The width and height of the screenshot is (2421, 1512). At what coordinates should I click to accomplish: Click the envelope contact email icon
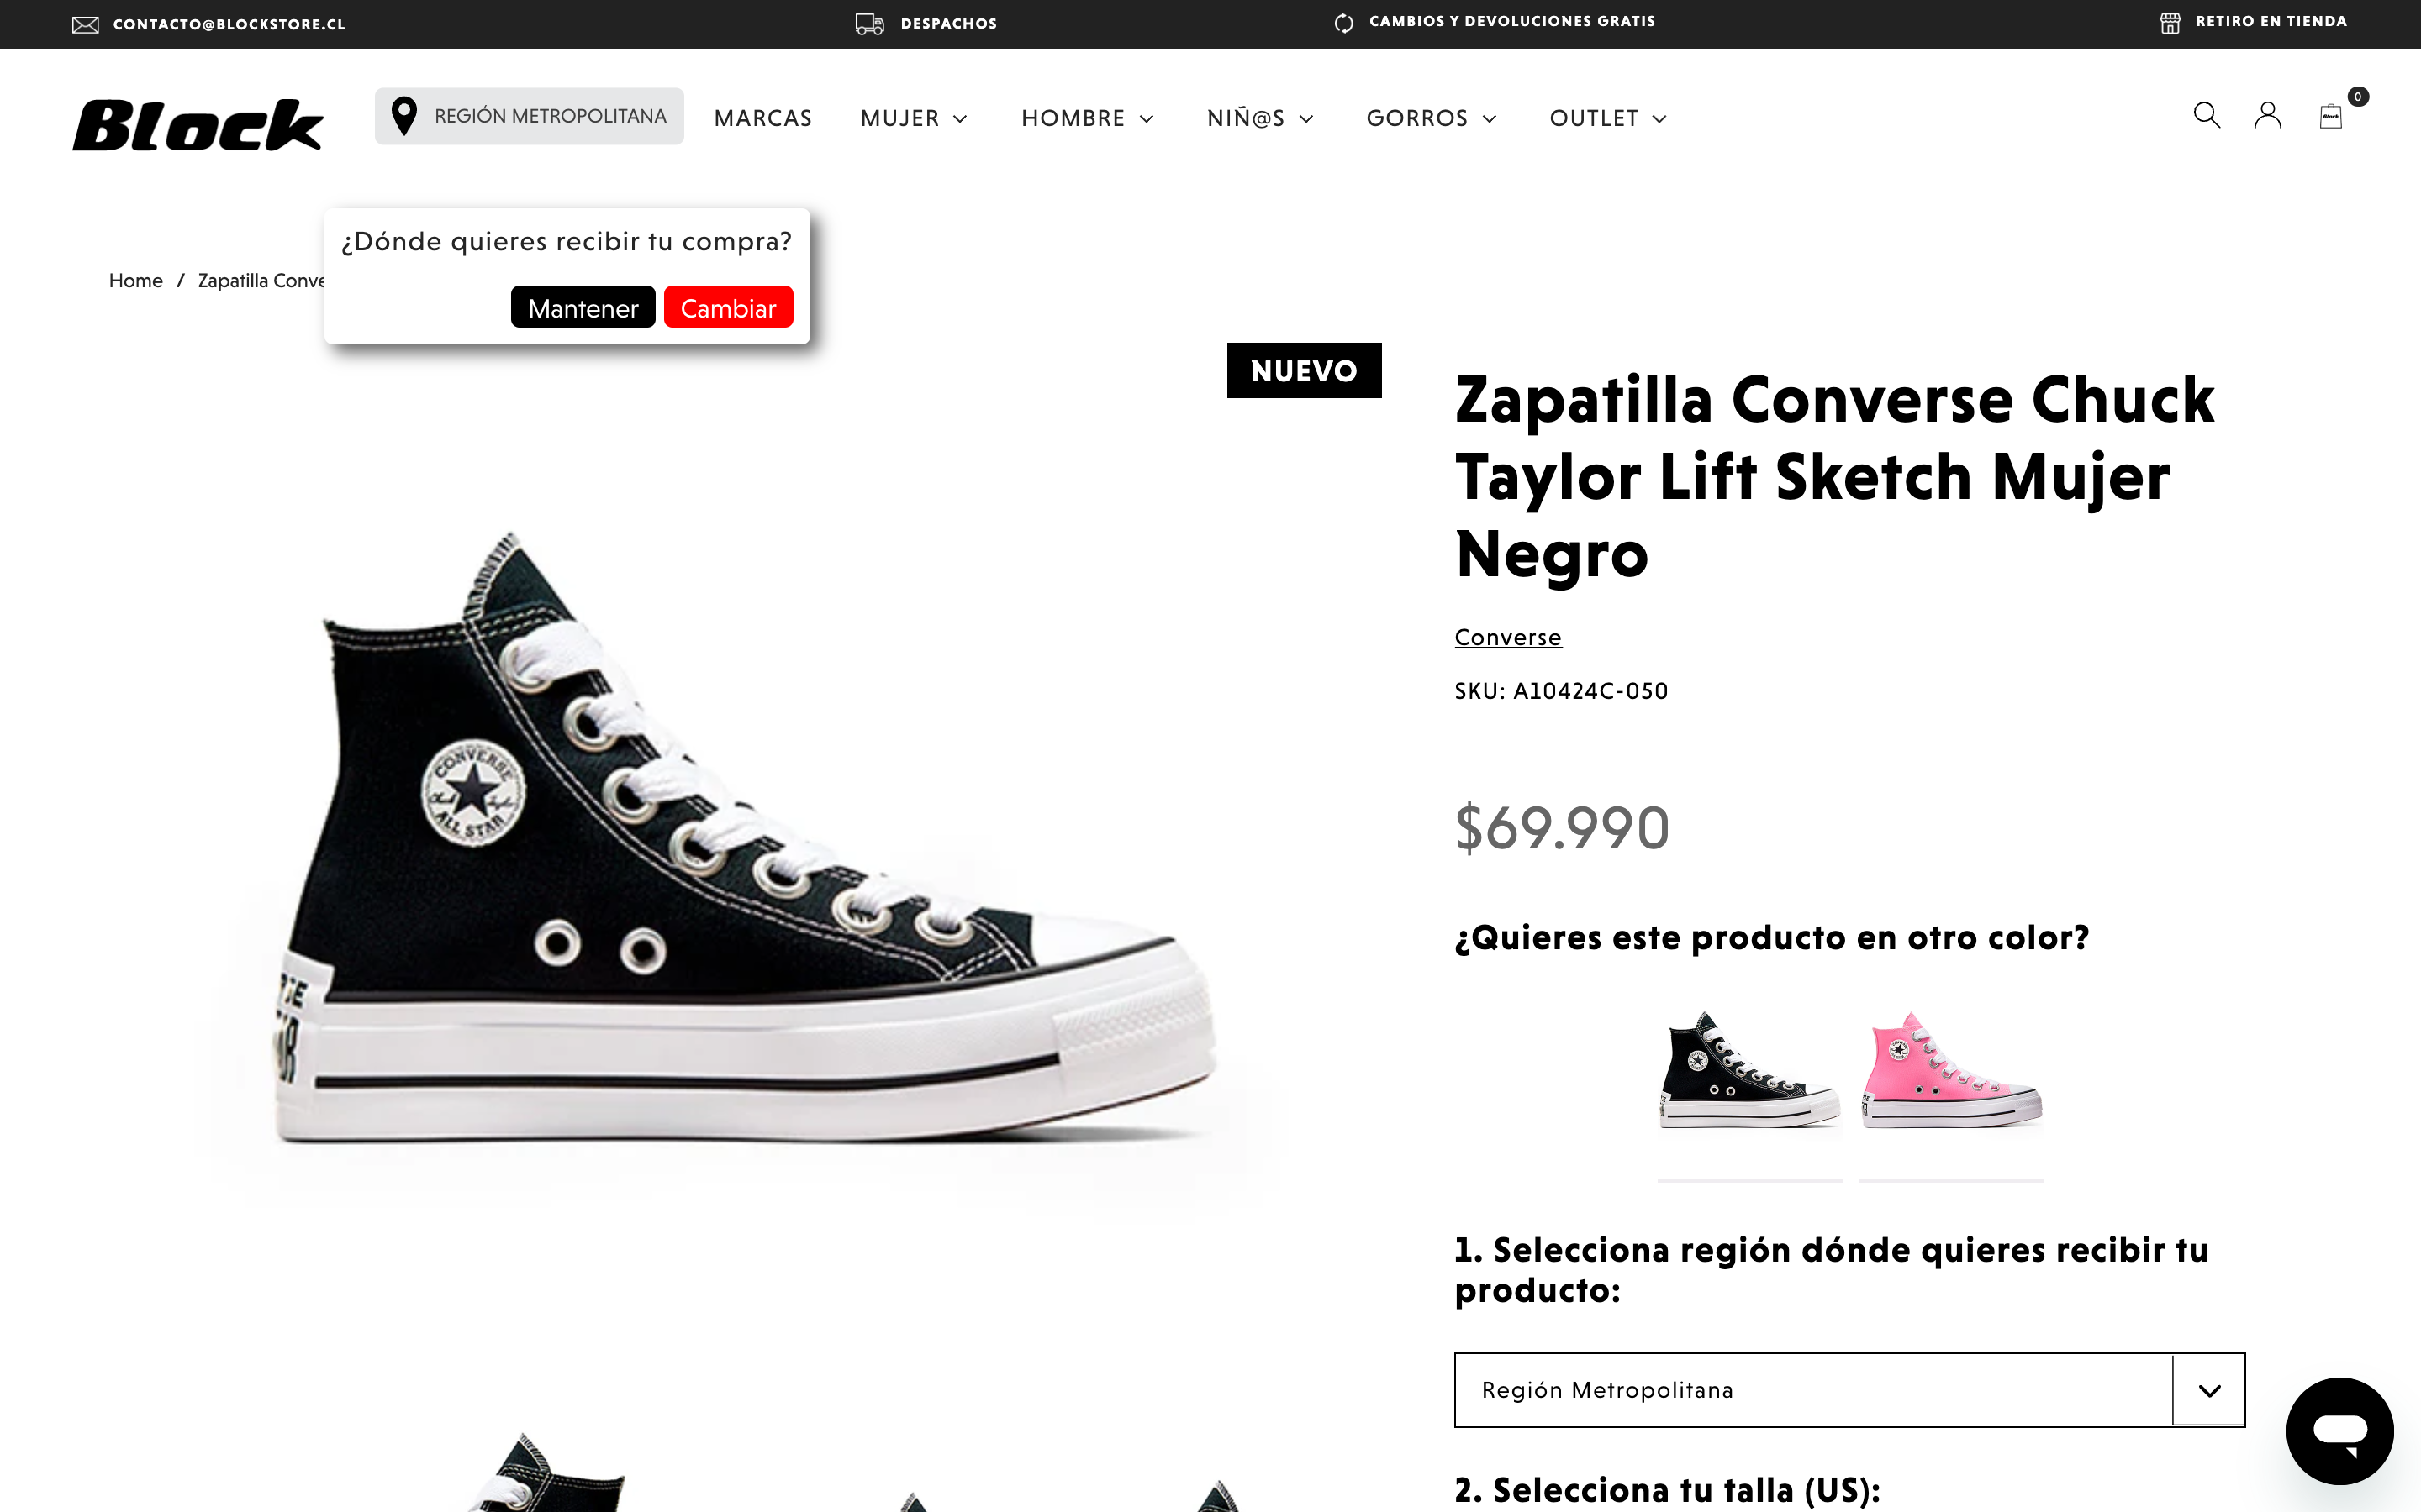[86, 24]
